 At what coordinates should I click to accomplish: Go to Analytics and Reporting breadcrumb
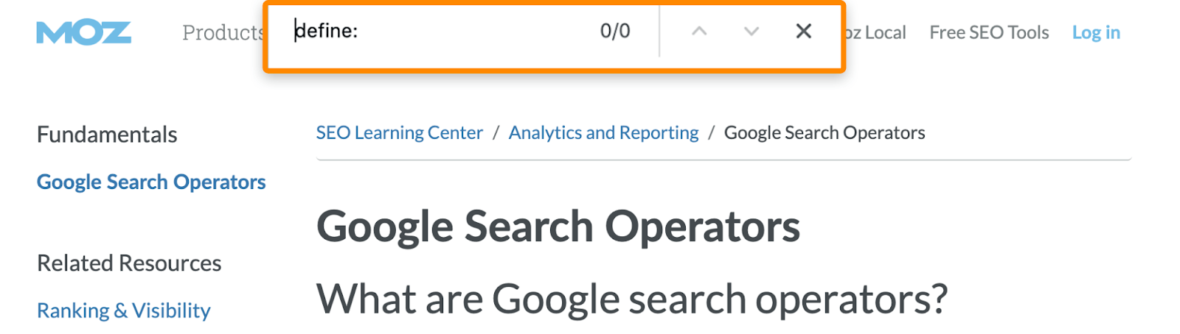(603, 132)
